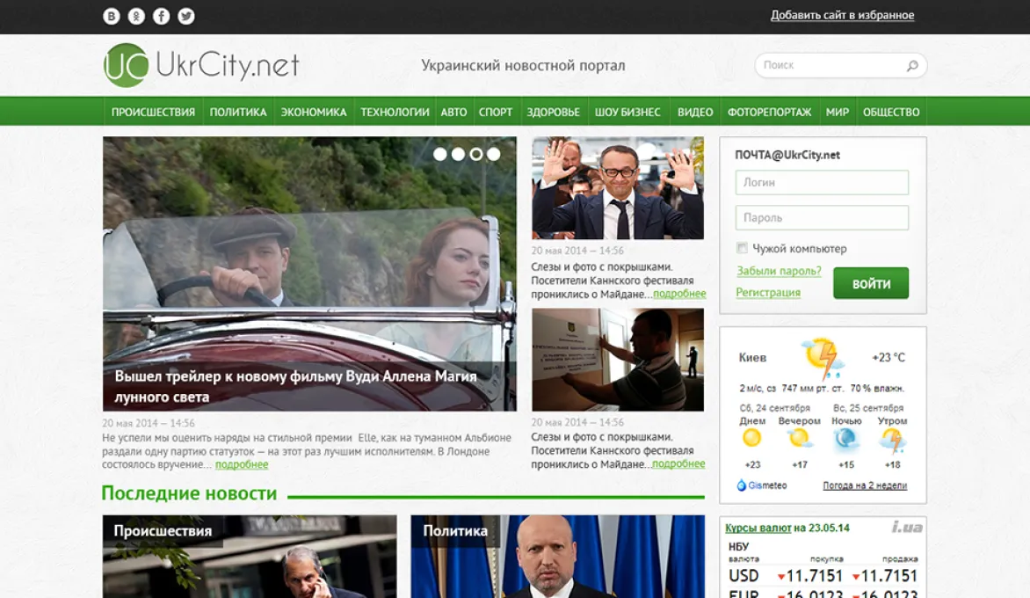Click the Gismeteo logo in weather widget
Screen dimensions: 1030x598
762,485
